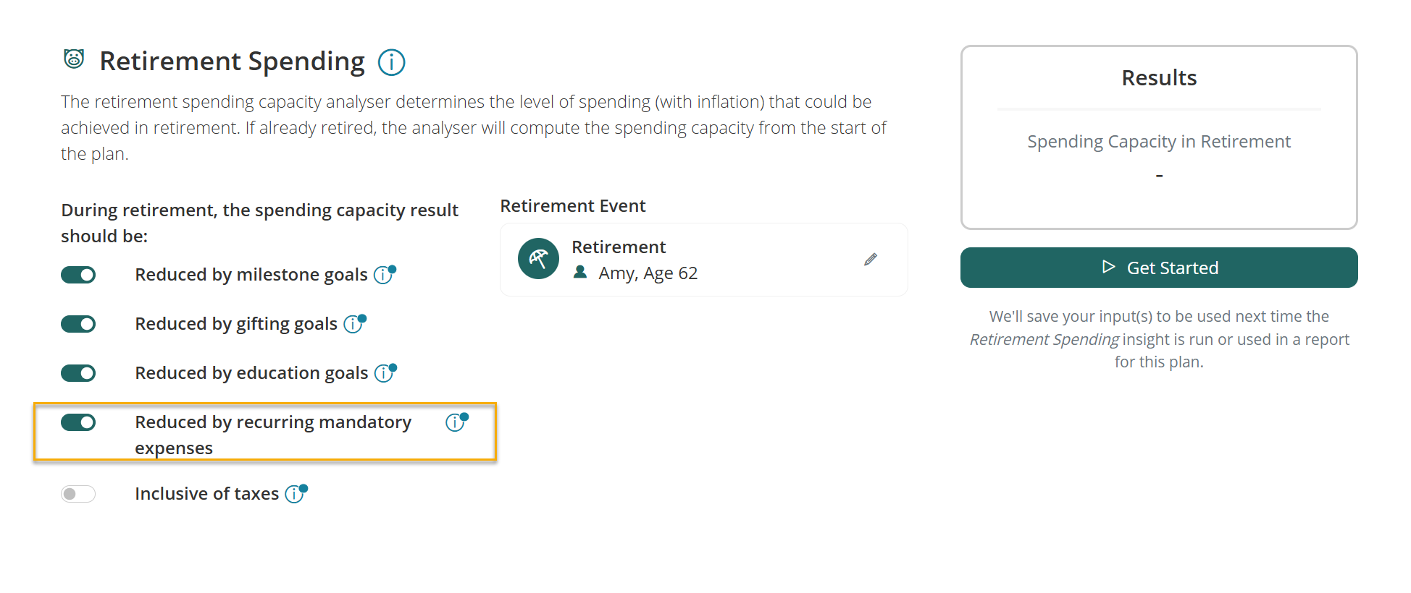1411x593 pixels.
Task: Select the Retirement event card
Action: 704,260
